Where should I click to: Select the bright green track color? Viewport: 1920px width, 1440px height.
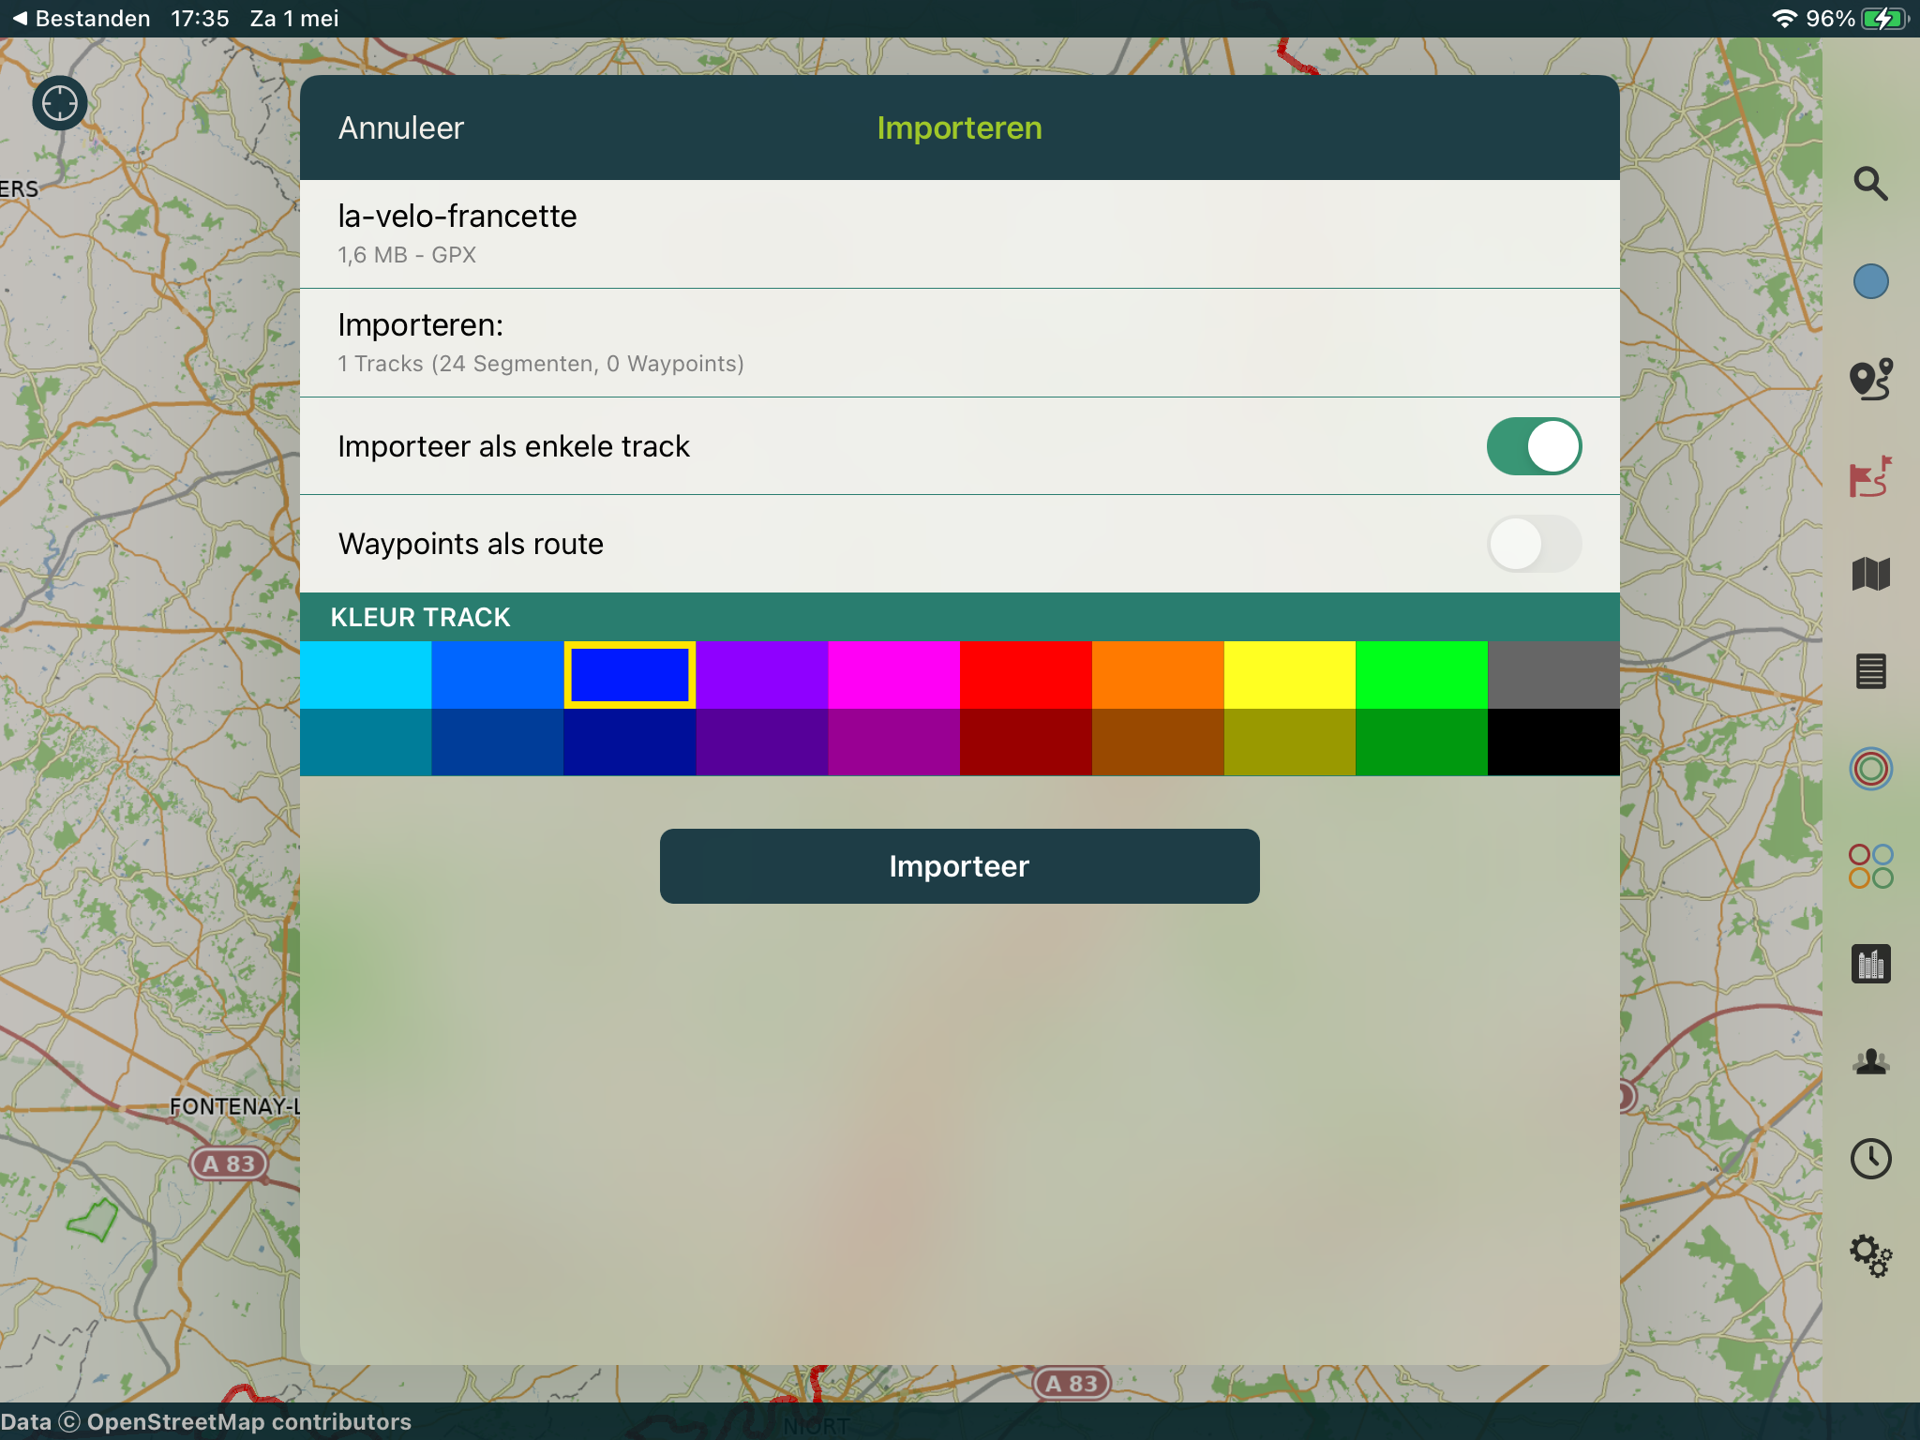click(1421, 675)
